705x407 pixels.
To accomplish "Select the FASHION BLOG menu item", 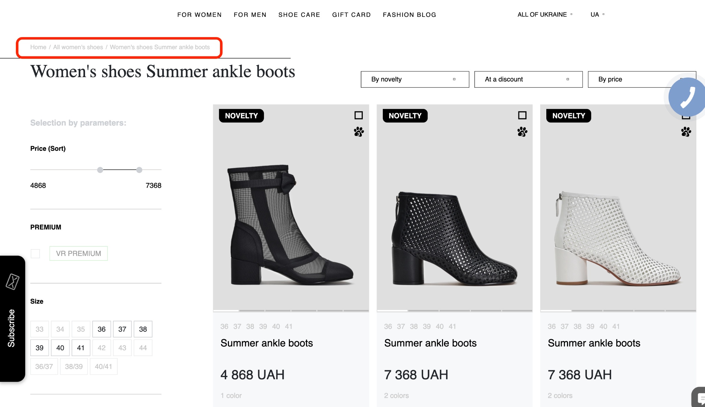I will tap(409, 15).
